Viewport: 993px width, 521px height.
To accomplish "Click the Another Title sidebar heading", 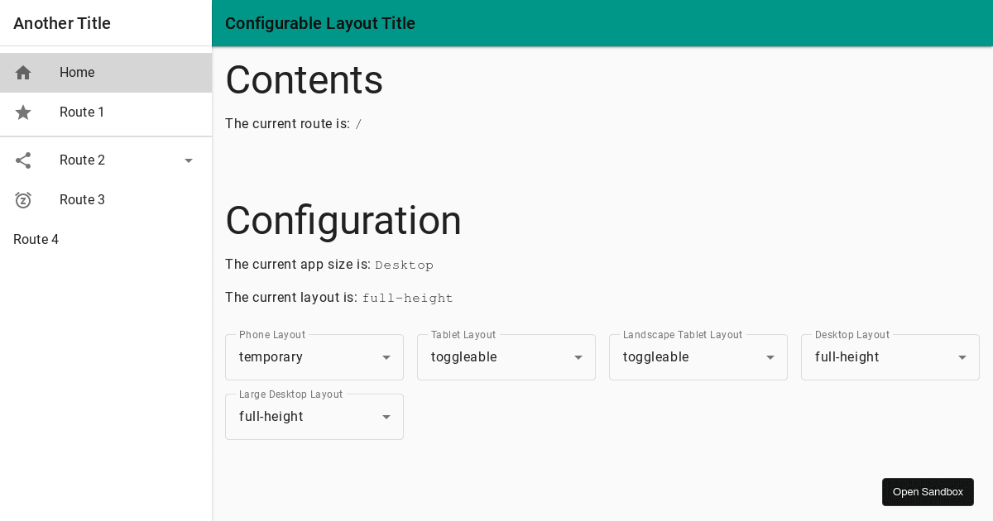I will pos(62,23).
